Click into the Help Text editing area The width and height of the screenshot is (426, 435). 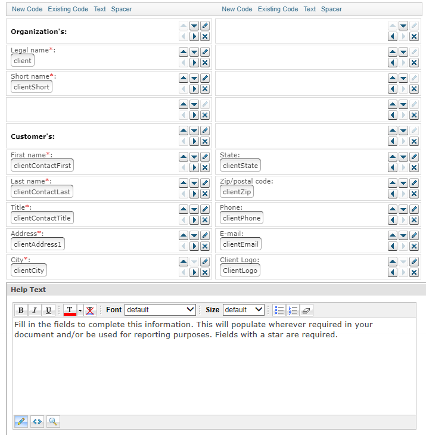[x=214, y=366]
